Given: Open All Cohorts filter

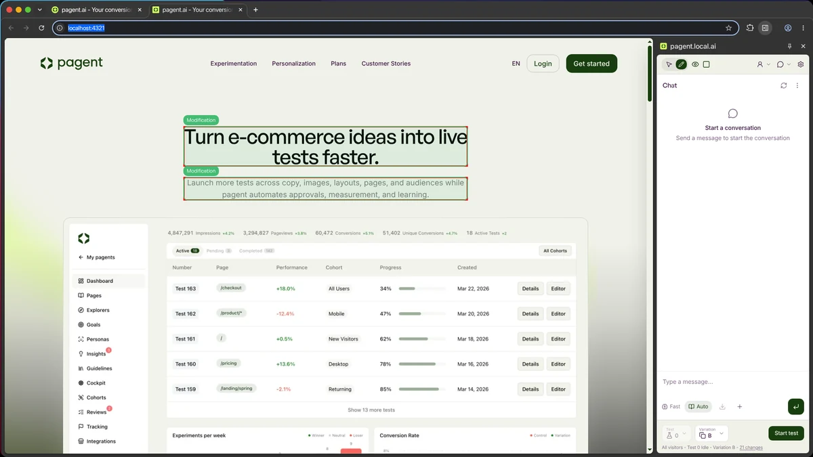Looking at the screenshot, I should [555, 251].
